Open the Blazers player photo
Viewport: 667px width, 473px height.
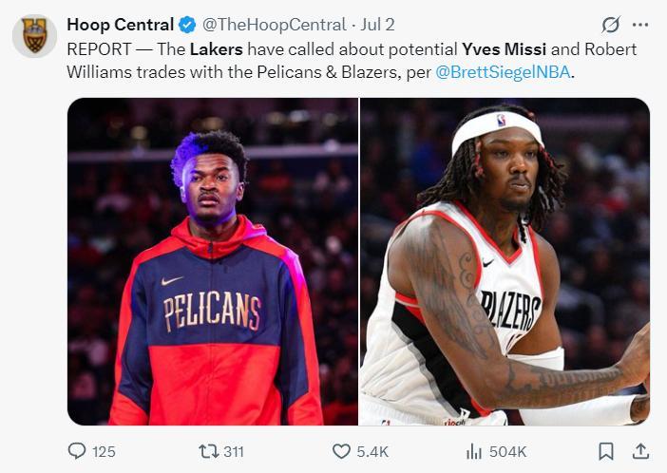(x=505, y=261)
